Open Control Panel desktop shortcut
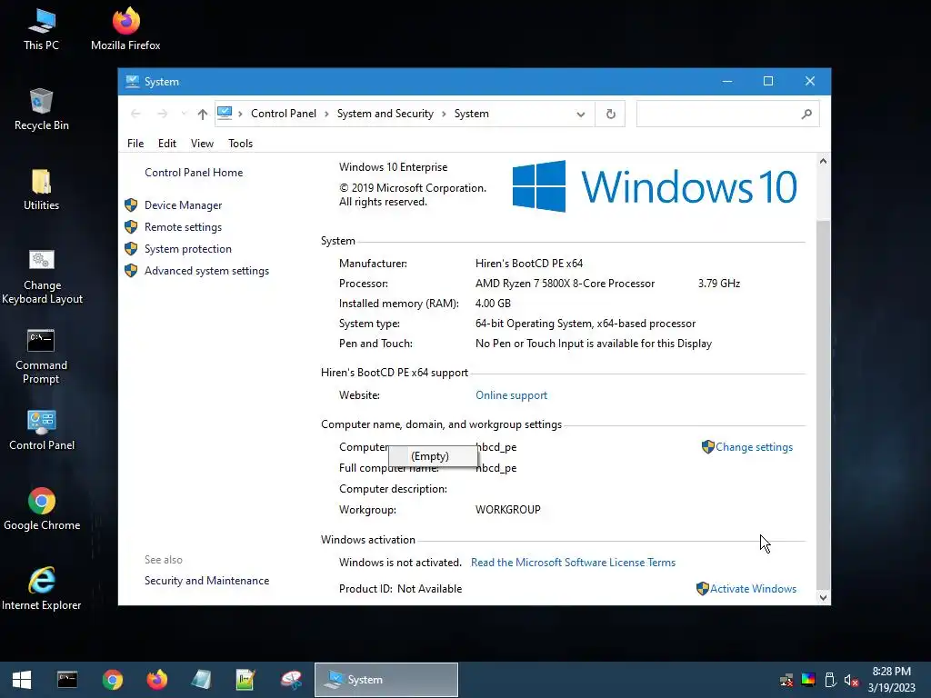 pos(42,430)
